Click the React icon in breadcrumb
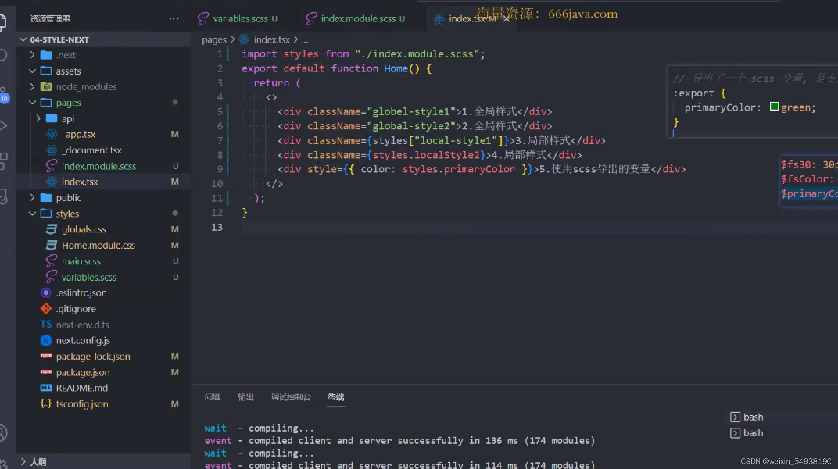Viewport: 838px width, 469px height. [244, 39]
